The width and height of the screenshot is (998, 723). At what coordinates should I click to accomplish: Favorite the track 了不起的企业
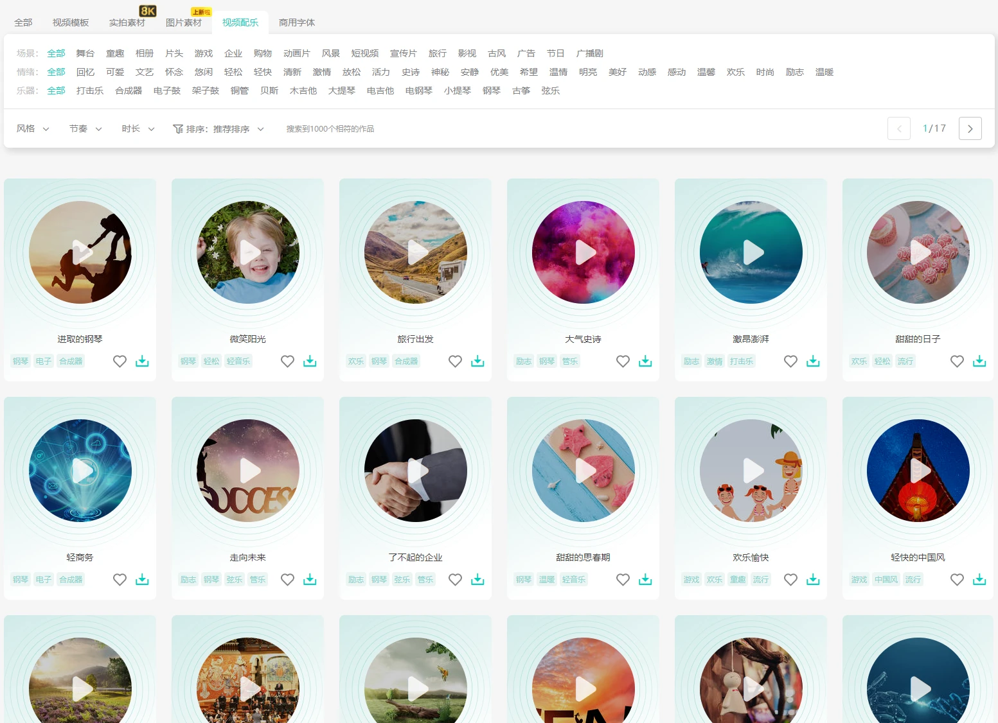(455, 580)
